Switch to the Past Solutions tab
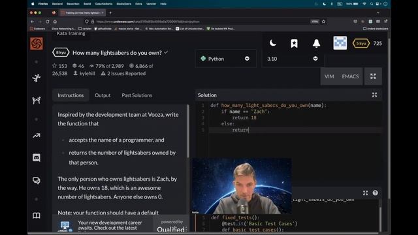418x235 pixels. coord(137,95)
